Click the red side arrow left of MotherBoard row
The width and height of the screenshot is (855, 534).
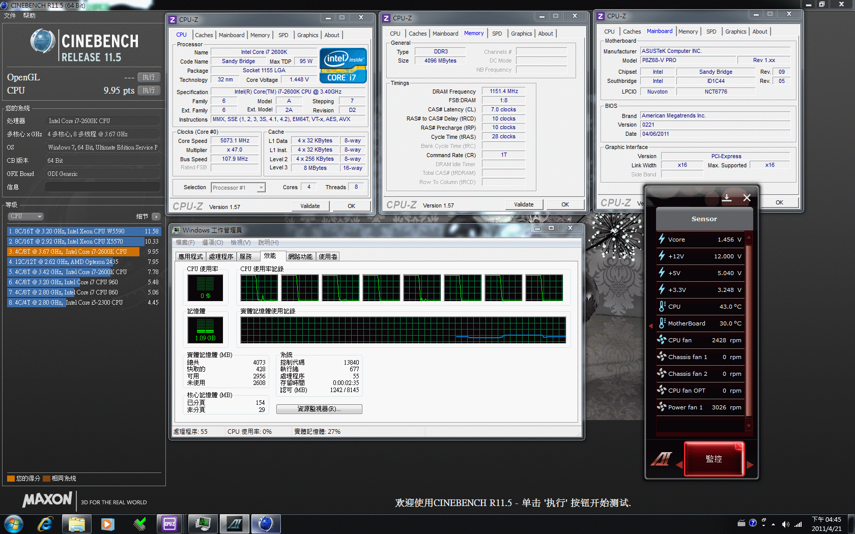(x=650, y=325)
